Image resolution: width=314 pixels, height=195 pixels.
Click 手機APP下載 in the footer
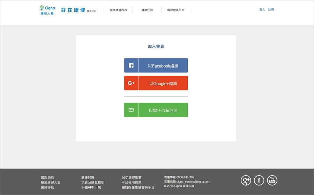tap(91, 187)
